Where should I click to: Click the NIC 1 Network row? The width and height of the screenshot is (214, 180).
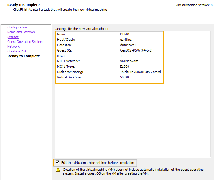point(109,61)
